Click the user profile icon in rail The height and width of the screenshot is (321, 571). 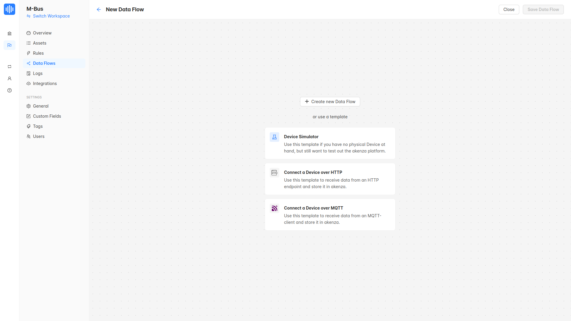click(x=10, y=78)
